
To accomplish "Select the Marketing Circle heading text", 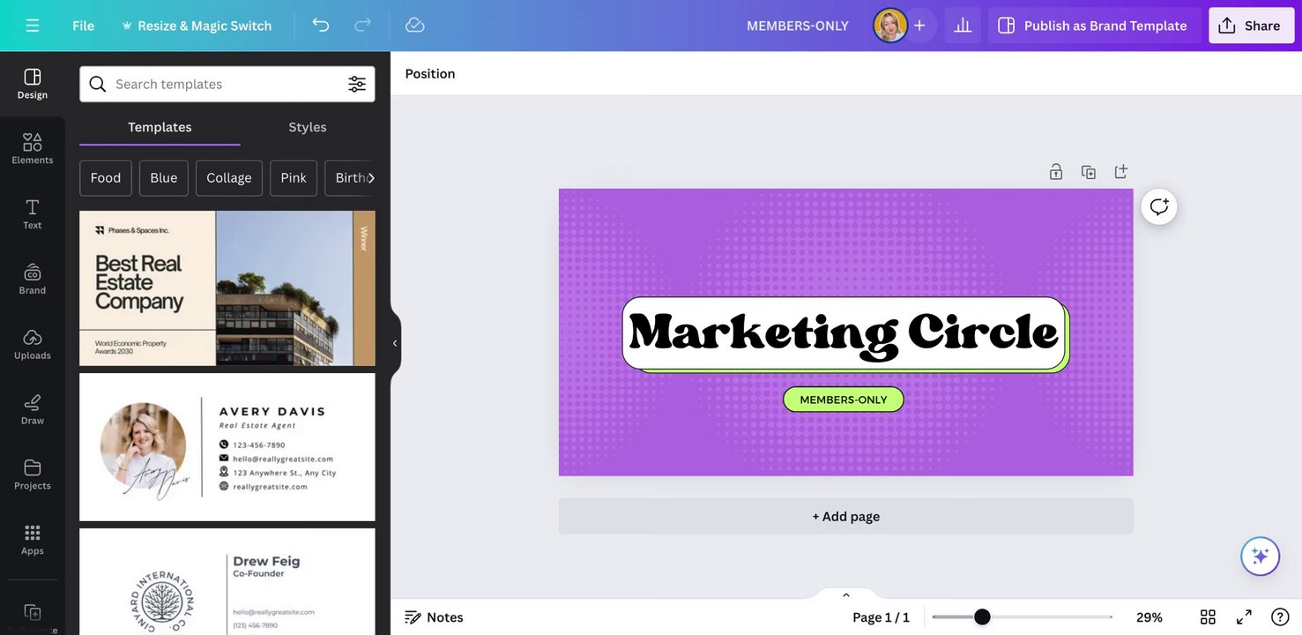I will pos(844,332).
